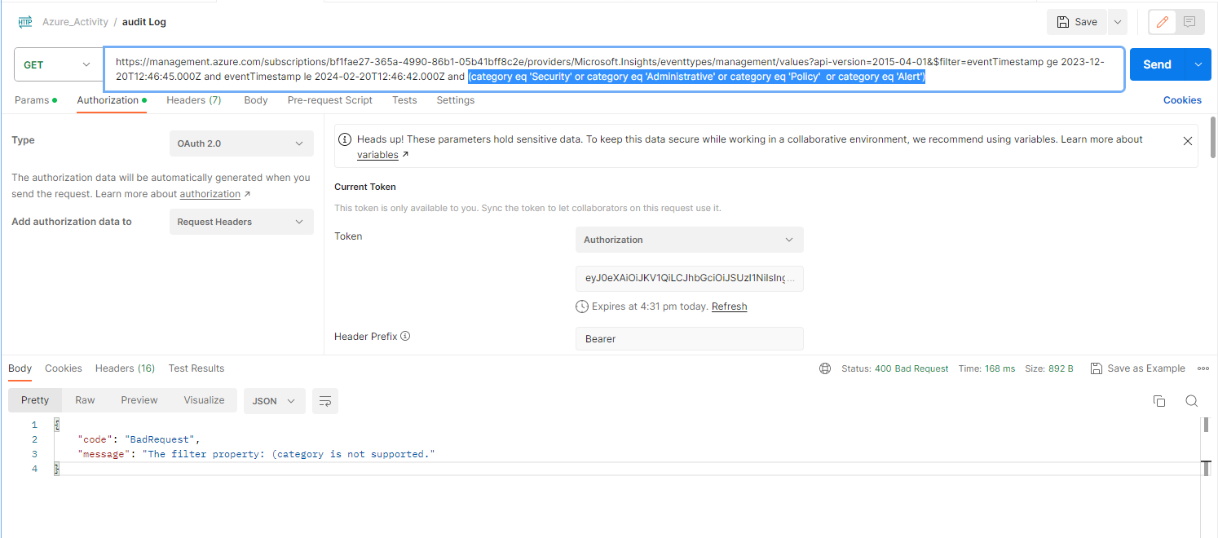This screenshot has height=538, width=1218.
Task: Click the Azure_Activity breadcrumb
Action: [76, 22]
